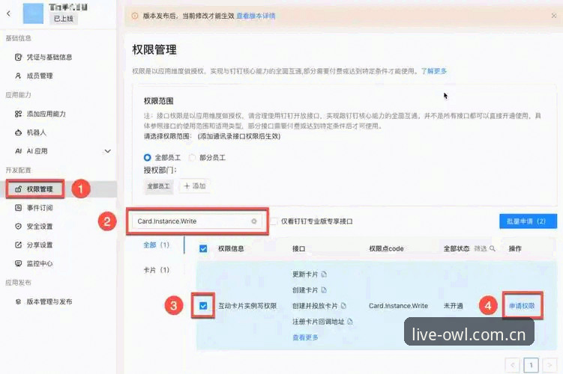Select the 全部员工 radio button
This screenshot has height=374, width=563.
point(147,157)
